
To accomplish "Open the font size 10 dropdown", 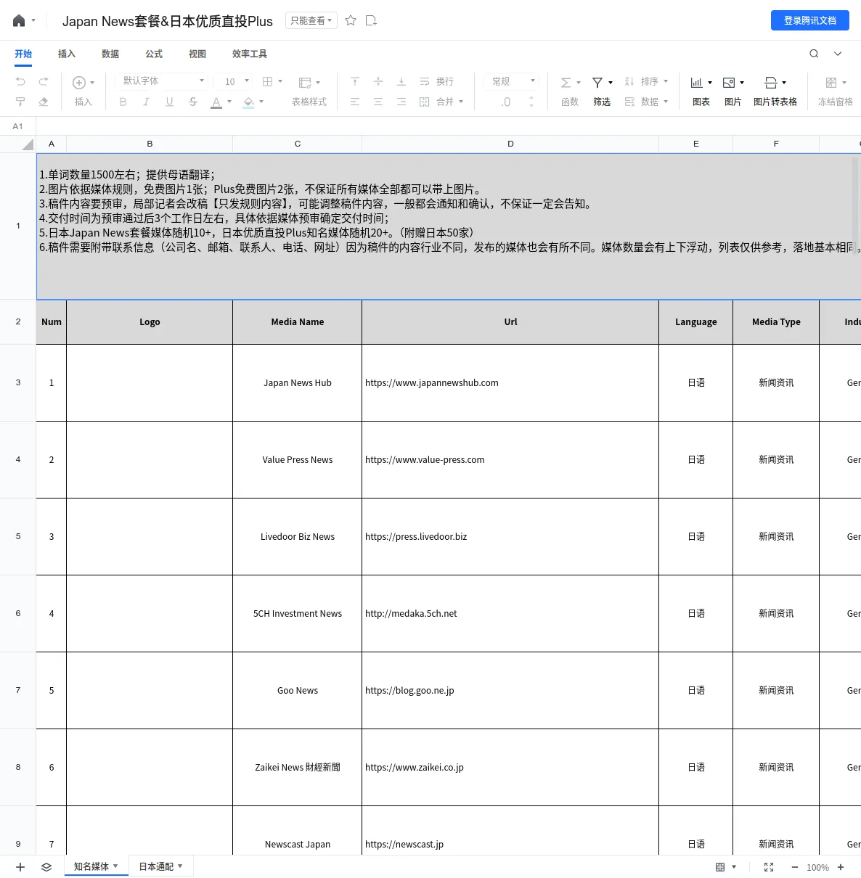I will (237, 81).
